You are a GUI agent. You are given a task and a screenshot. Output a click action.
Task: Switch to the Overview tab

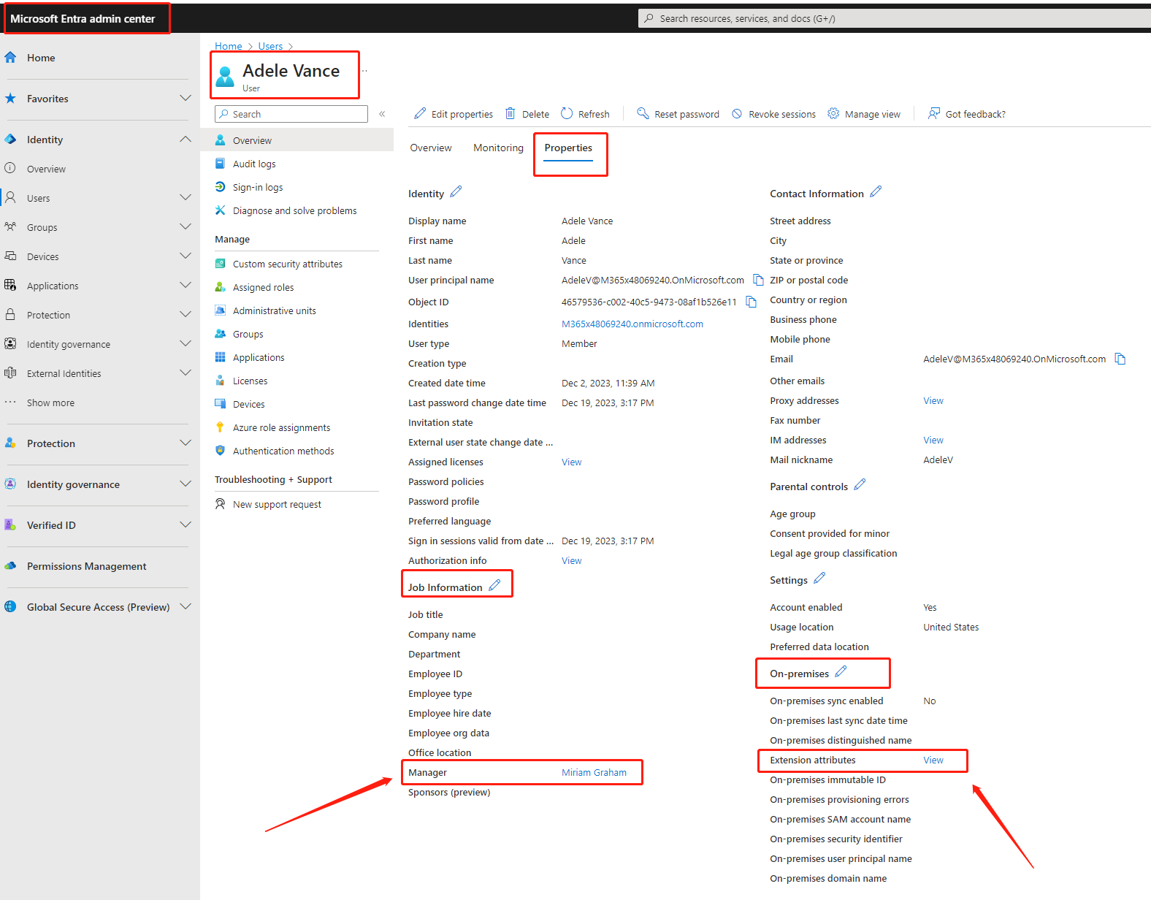click(431, 148)
